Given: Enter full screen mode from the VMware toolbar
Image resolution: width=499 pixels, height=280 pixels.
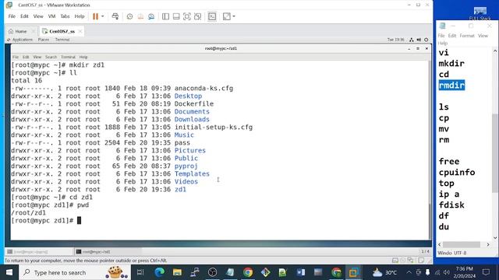Looking at the screenshot, I should (x=187, y=16).
